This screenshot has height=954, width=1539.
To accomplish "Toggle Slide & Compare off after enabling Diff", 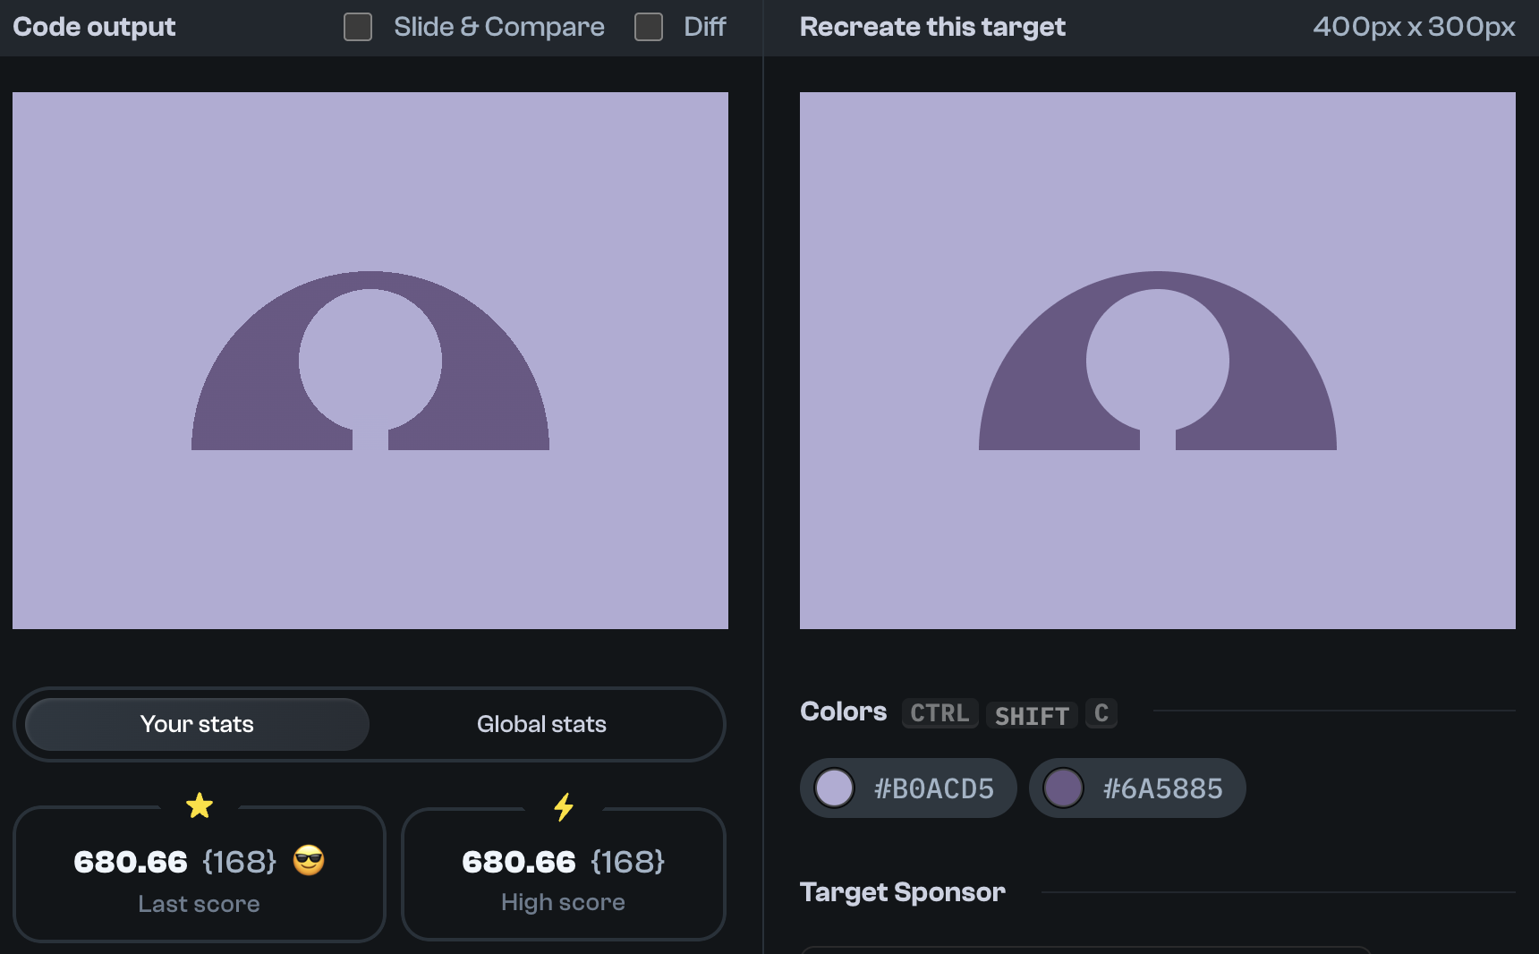I will (x=357, y=27).
